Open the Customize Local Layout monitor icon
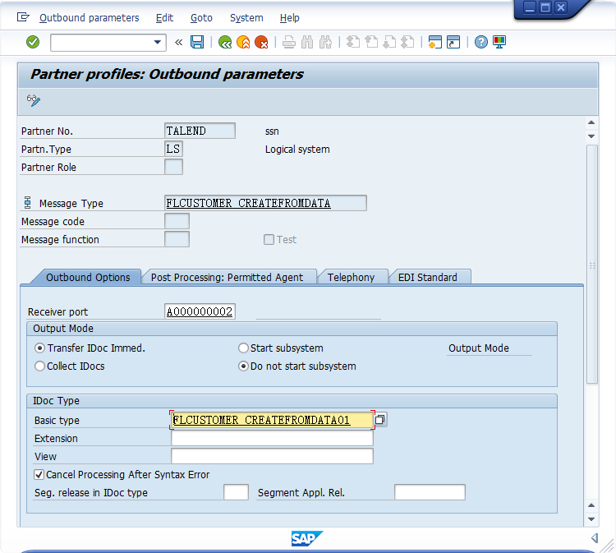 (x=499, y=42)
